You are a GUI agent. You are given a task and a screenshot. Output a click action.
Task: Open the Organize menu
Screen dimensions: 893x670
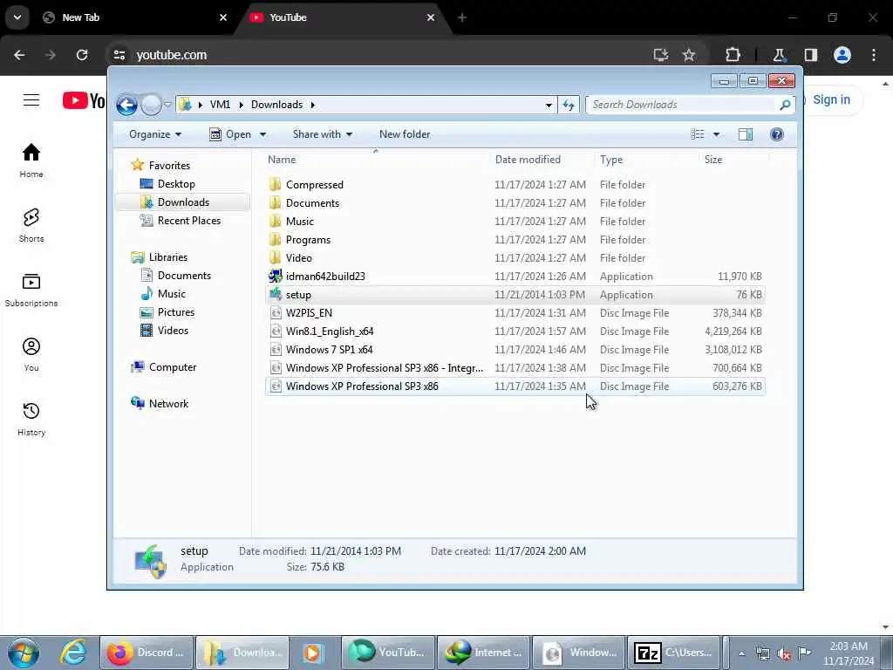[x=155, y=134]
